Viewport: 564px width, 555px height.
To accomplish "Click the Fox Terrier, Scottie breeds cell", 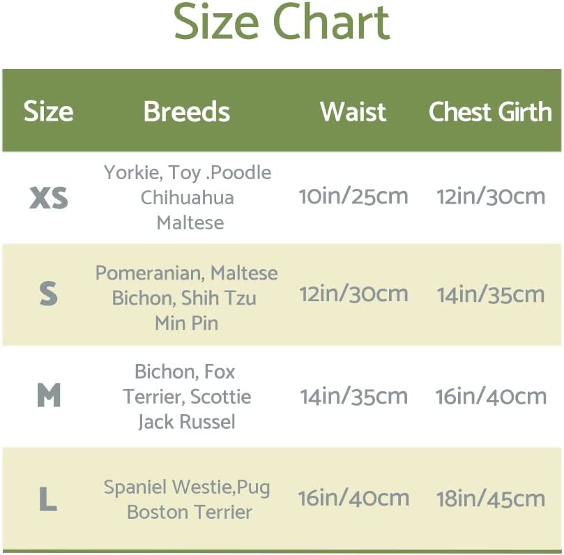I will point(186,396).
